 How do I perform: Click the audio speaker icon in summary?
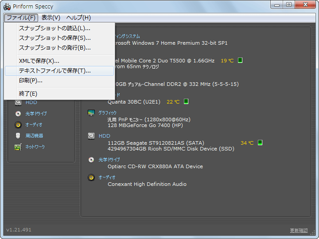point(91,177)
